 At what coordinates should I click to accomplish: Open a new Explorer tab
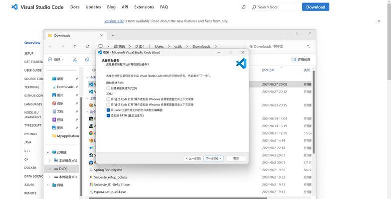coord(113,36)
